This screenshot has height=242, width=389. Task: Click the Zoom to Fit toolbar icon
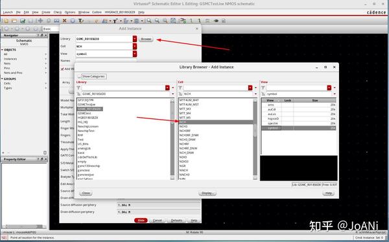pos(173,21)
